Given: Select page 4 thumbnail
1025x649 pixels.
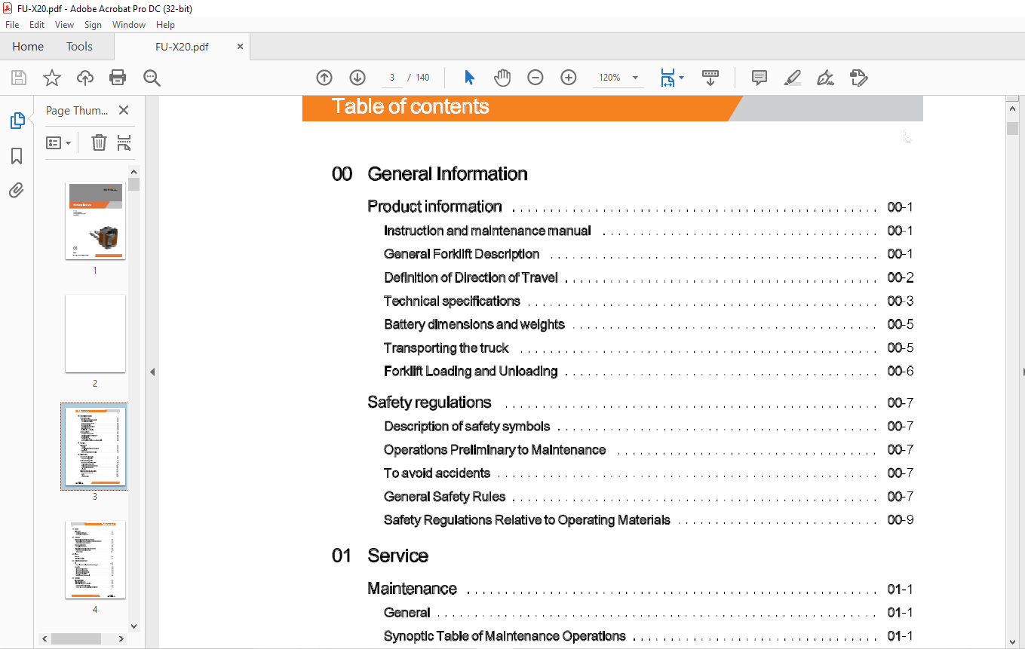Looking at the screenshot, I should tap(95, 559).
